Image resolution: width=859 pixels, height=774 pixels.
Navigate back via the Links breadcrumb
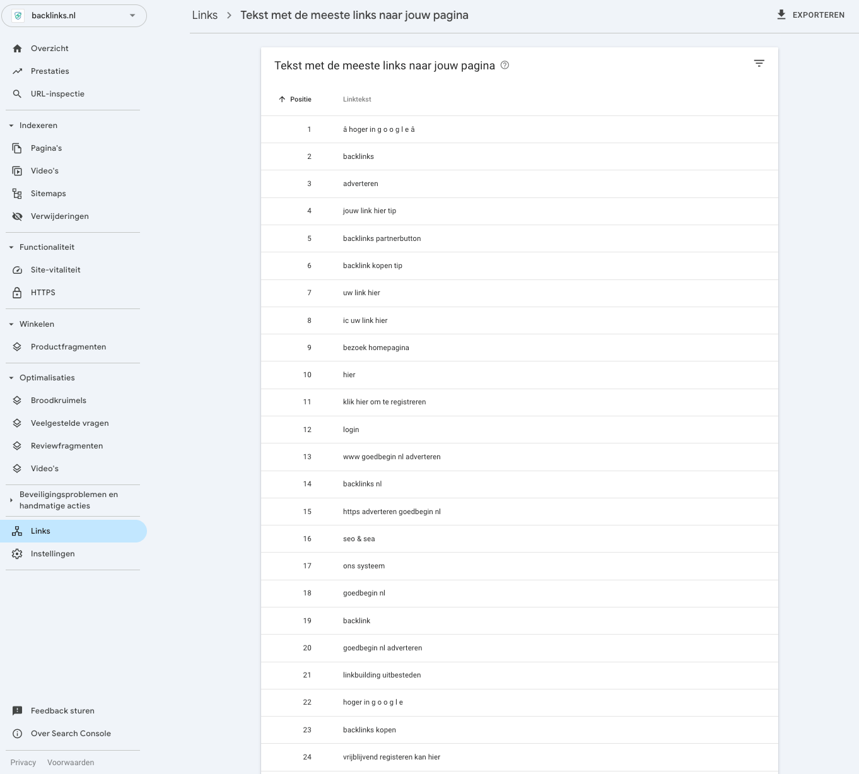click(x=204, y=15)
